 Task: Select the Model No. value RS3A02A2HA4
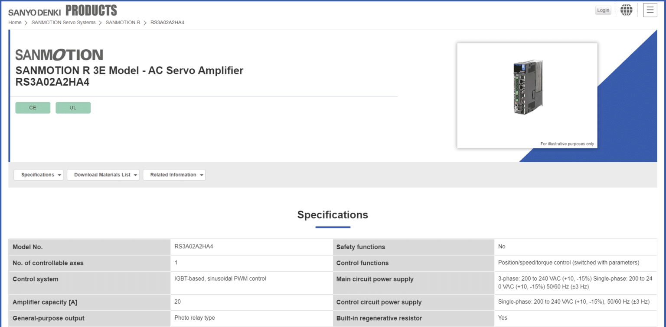[x=193, y=247]
